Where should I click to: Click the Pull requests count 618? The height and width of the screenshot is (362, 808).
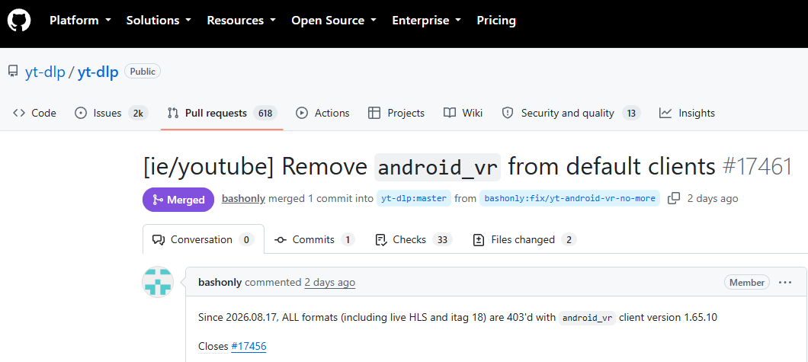pos(265,114)
